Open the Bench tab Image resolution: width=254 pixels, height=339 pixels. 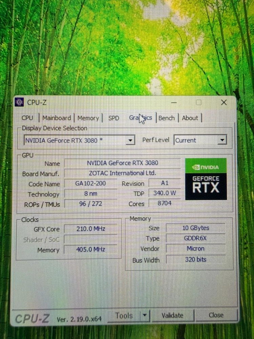click(167, 118)
